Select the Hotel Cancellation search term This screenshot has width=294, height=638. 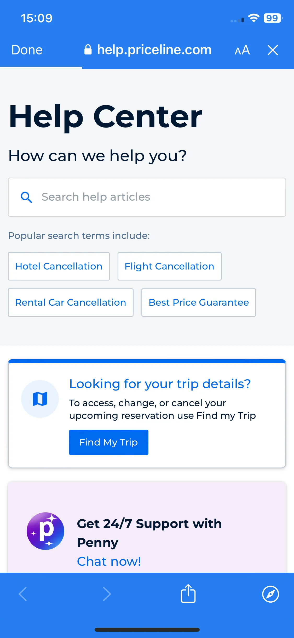tap(59, 266)
